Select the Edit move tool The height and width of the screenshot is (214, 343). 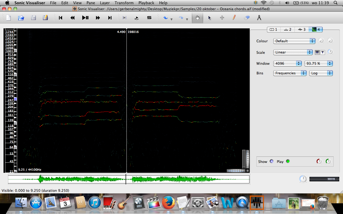pos(222,18)
